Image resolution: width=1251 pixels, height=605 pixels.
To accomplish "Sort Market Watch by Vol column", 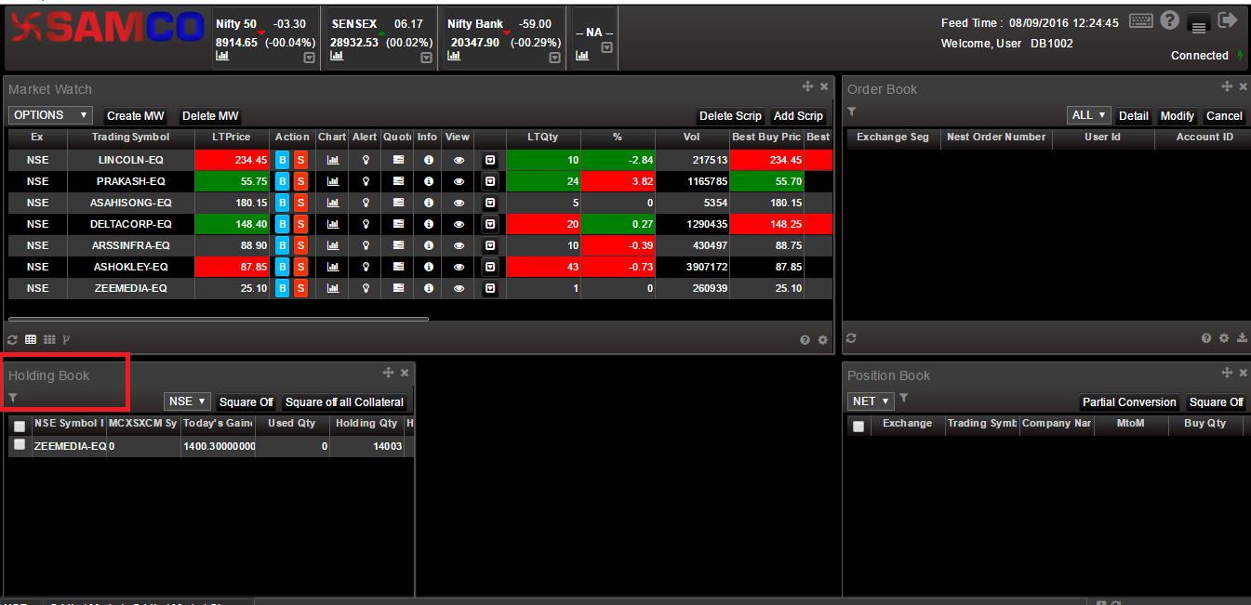I will coord(691,138).
